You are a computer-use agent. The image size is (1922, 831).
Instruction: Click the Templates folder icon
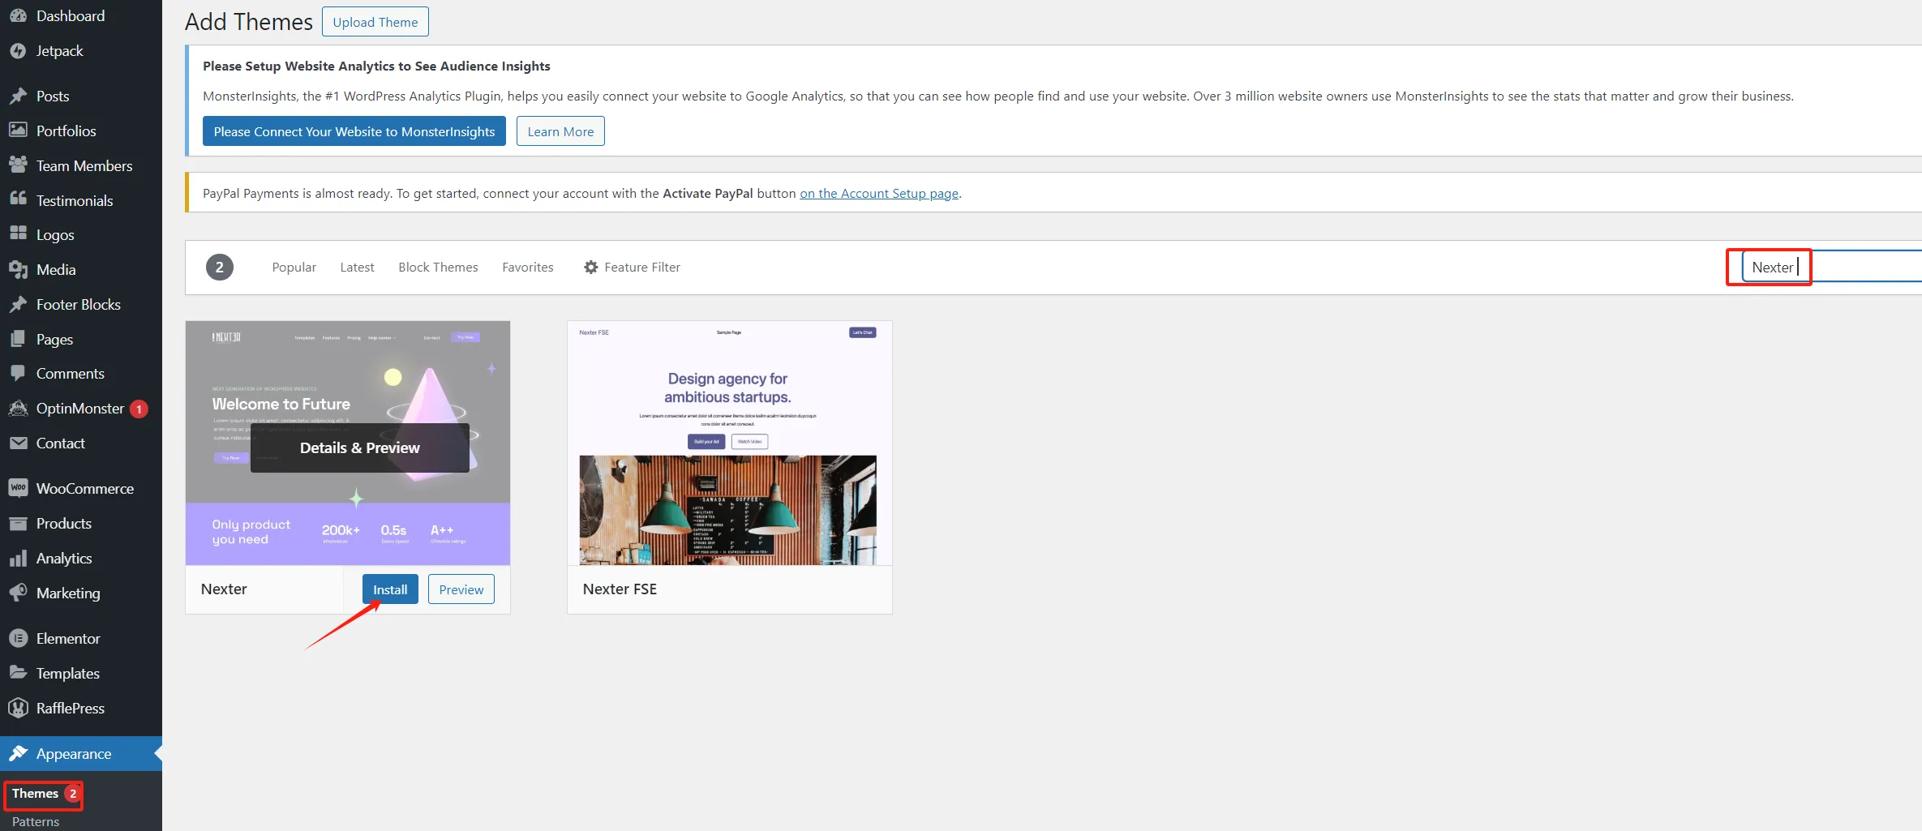tap(18, 673)
